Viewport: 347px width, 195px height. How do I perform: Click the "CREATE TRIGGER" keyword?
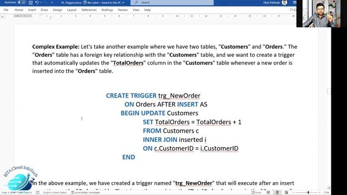pos(131,96)
